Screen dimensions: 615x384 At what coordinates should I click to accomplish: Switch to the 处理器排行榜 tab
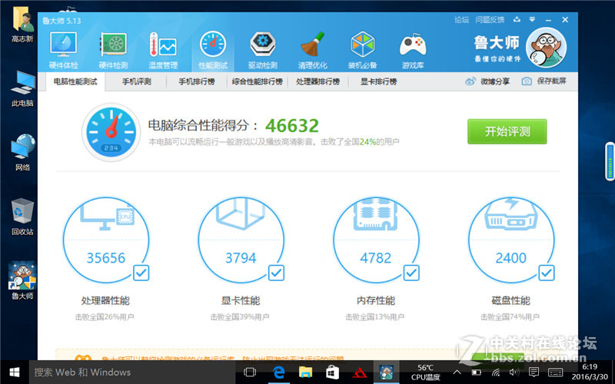(x=318, y=81)
